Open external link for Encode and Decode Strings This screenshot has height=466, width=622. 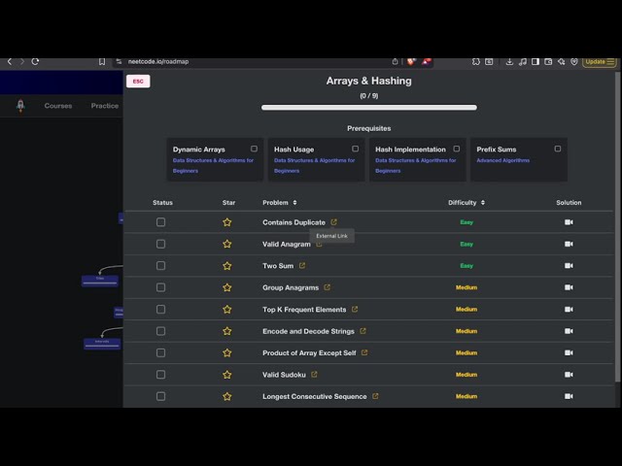click(x=363, y=331)
